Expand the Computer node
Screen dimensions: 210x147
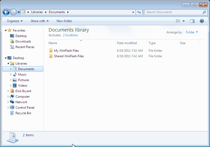8,97
